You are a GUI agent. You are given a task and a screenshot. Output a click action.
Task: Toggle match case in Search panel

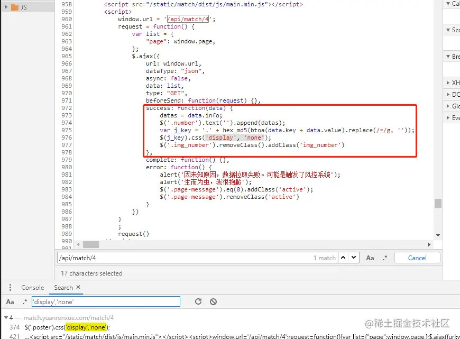pos(10,302)
